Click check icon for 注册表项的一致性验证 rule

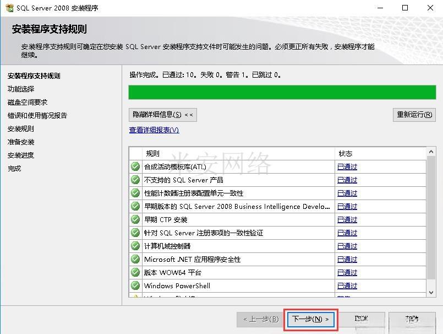(135, 233)
